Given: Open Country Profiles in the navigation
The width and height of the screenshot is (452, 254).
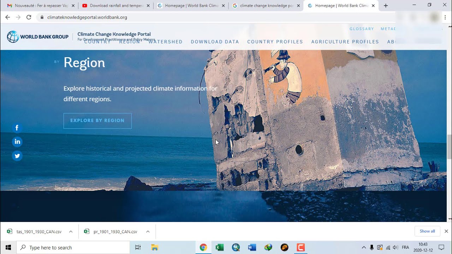Looking at the screenshot, I should click(275, 42).
